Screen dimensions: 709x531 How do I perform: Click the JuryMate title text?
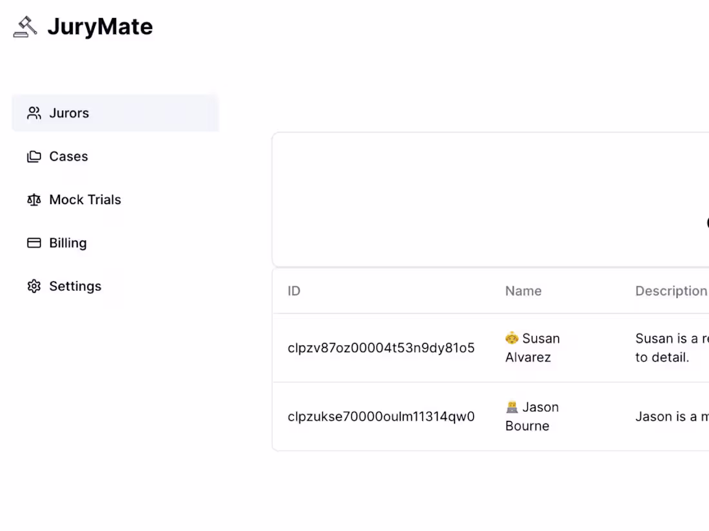pos(100,26)
